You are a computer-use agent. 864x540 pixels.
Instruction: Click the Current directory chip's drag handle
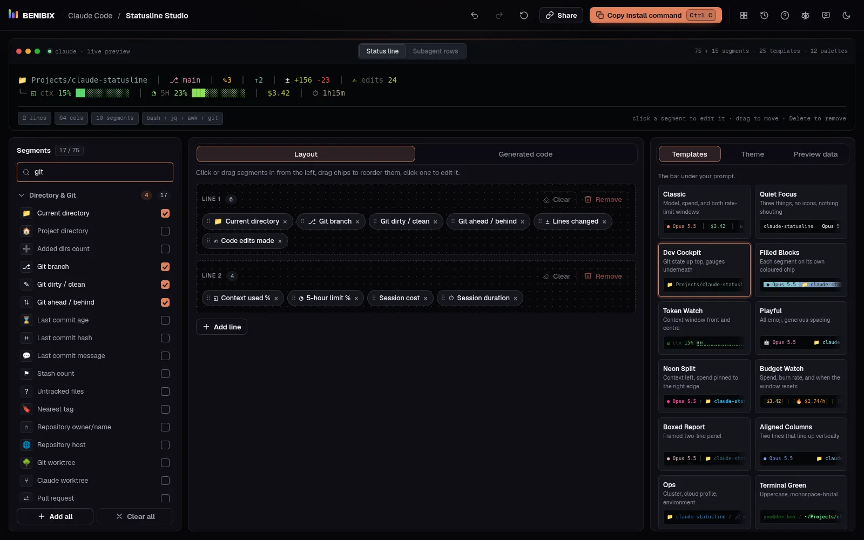208,221
